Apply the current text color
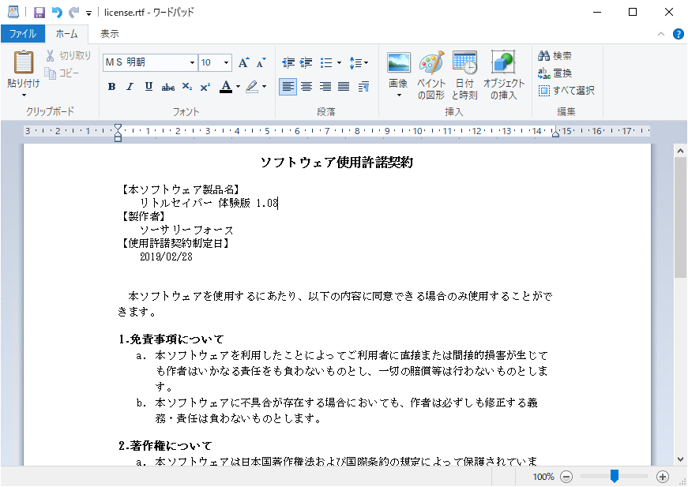Viewport: 688px width, 487px height. (x=226, y=87)
